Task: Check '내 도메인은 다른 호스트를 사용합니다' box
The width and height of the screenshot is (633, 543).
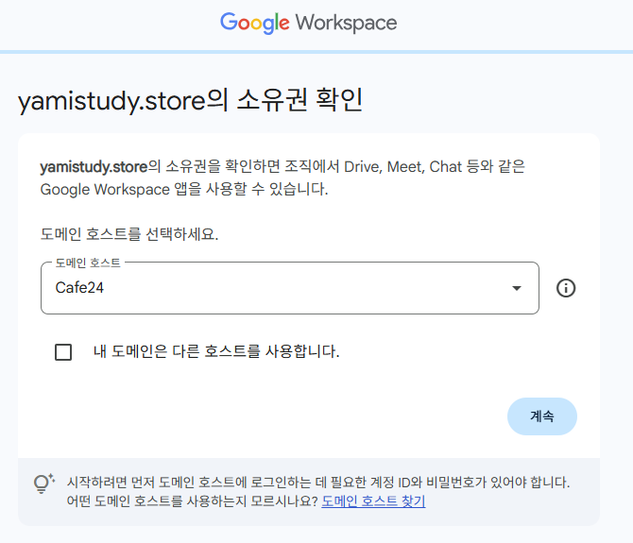Action: 63,352
